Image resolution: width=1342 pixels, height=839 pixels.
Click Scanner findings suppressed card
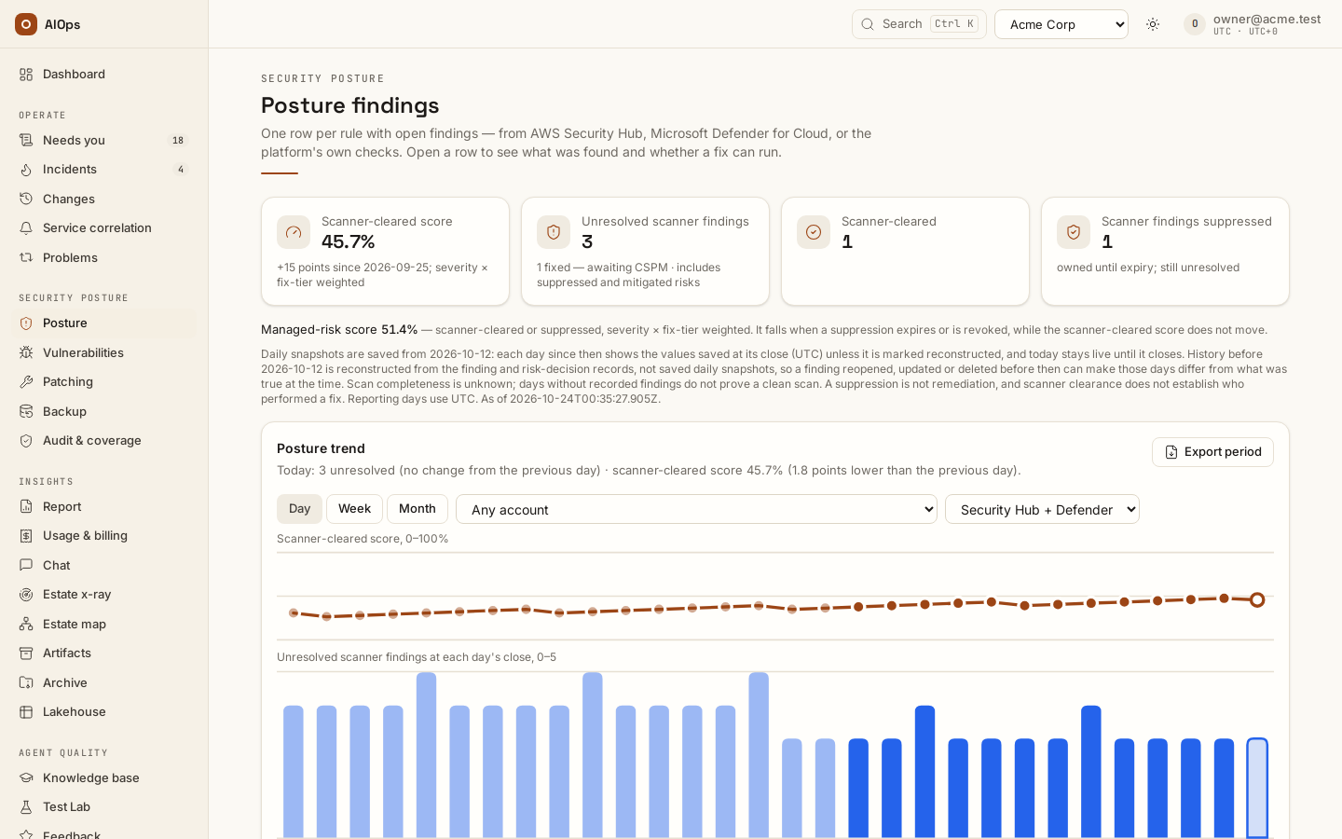1165,251
